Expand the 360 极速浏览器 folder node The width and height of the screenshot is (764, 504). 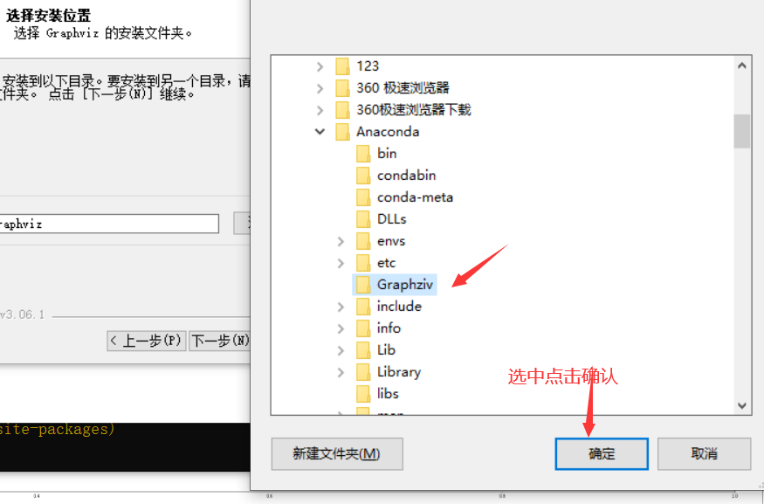point(320,88)
